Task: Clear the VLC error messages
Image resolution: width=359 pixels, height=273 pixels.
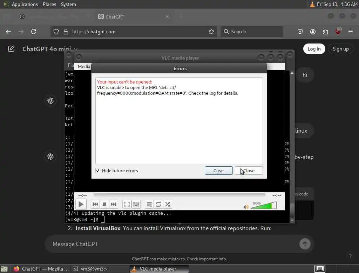Action: [219, 171]
